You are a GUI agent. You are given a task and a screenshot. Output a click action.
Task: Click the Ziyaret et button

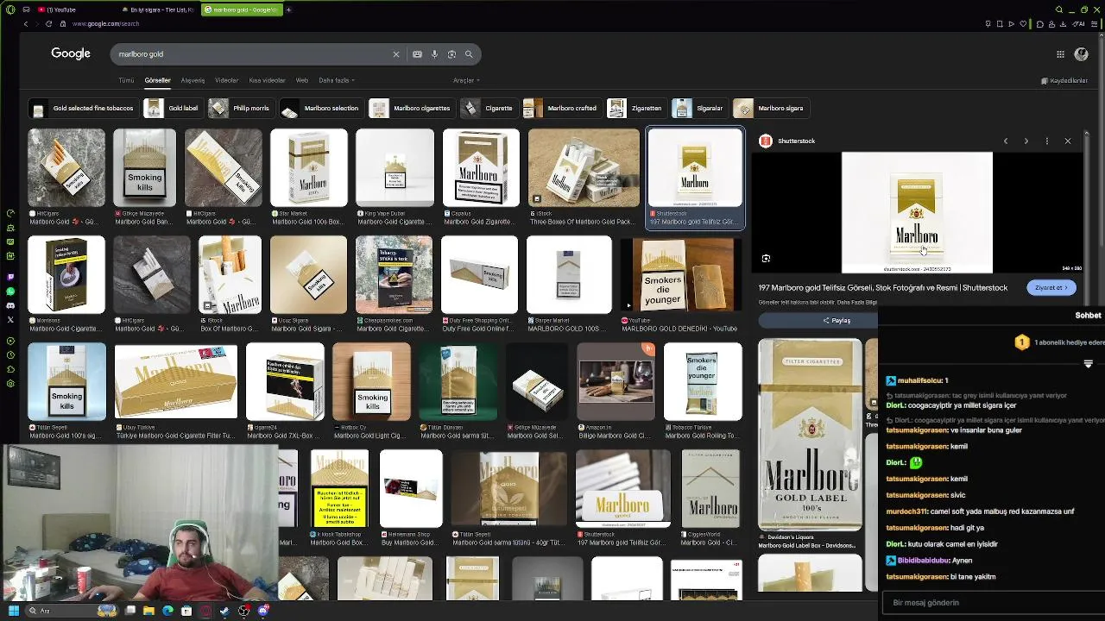coord(1051,287)
